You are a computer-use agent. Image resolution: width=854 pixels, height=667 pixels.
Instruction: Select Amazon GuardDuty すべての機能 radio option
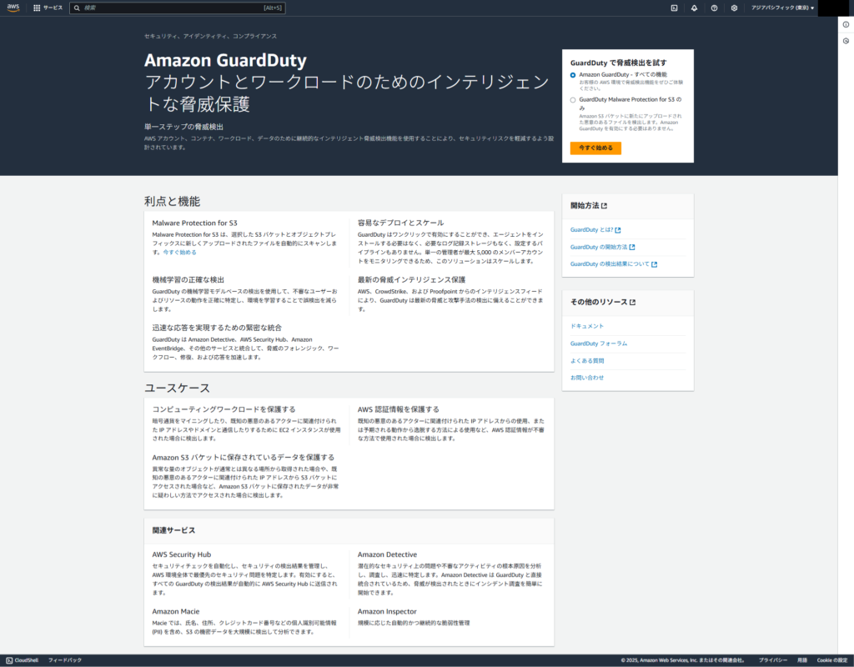pos(573,75)
